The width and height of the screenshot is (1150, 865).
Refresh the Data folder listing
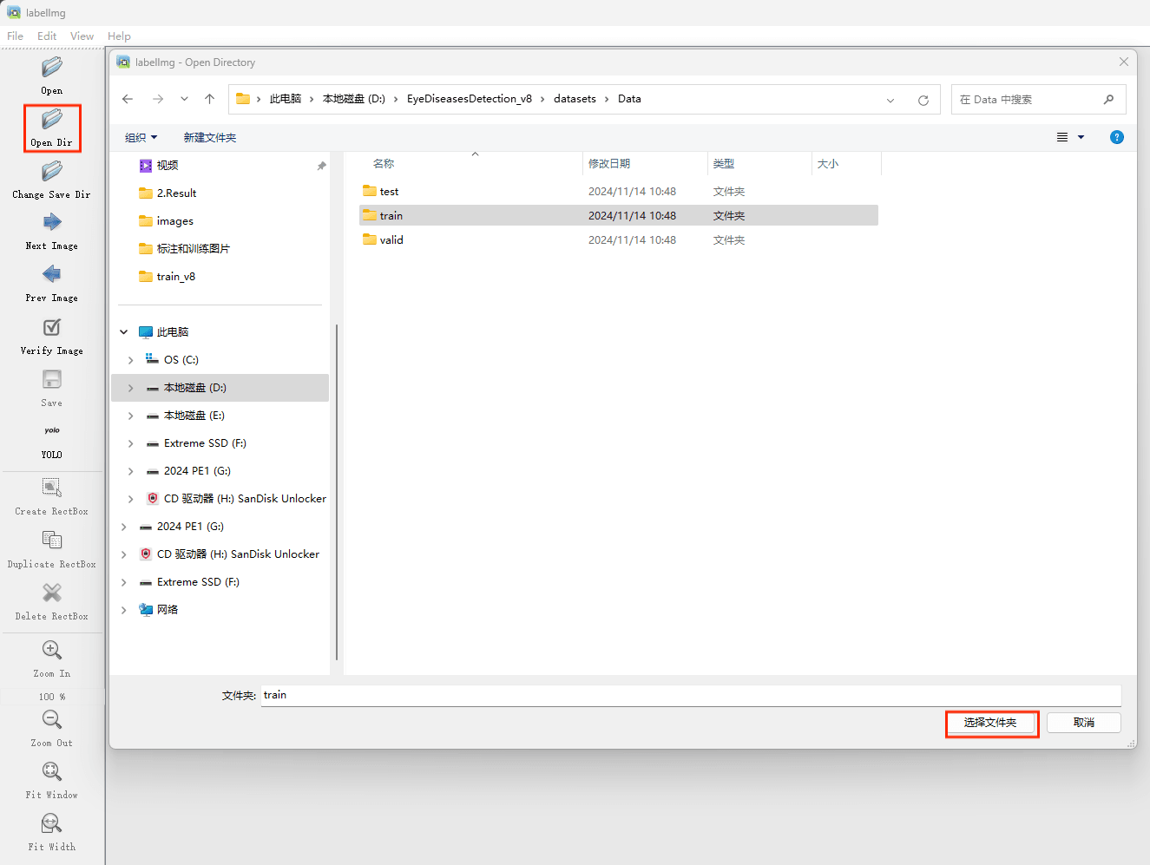[923, 100]
